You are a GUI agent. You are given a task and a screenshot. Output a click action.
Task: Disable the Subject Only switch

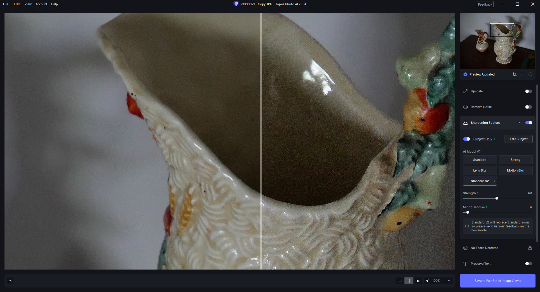pyautogui.click(x=466, y=139)
